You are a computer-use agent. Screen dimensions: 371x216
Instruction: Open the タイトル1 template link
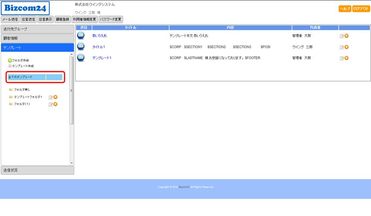99,47
